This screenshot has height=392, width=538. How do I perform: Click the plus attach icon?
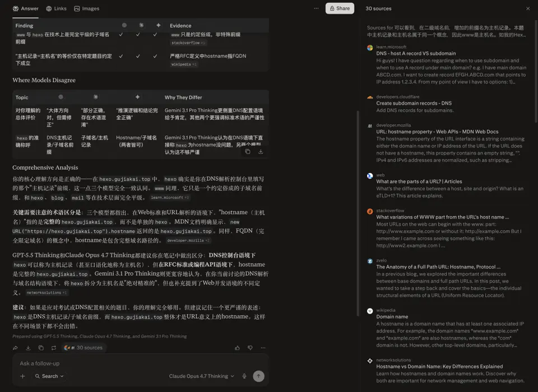[22, 376]
